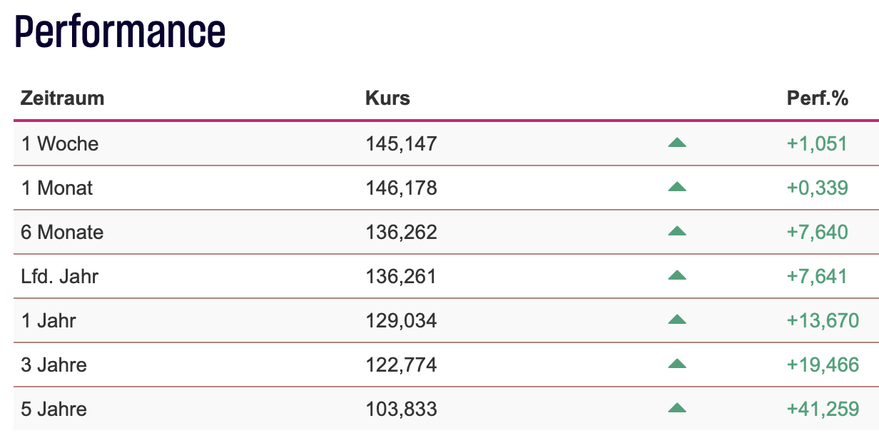The width and height of the screenshot is (879, 438).
Task: Click the green up arrow for 3 Jahre
Action: point(676,365)
